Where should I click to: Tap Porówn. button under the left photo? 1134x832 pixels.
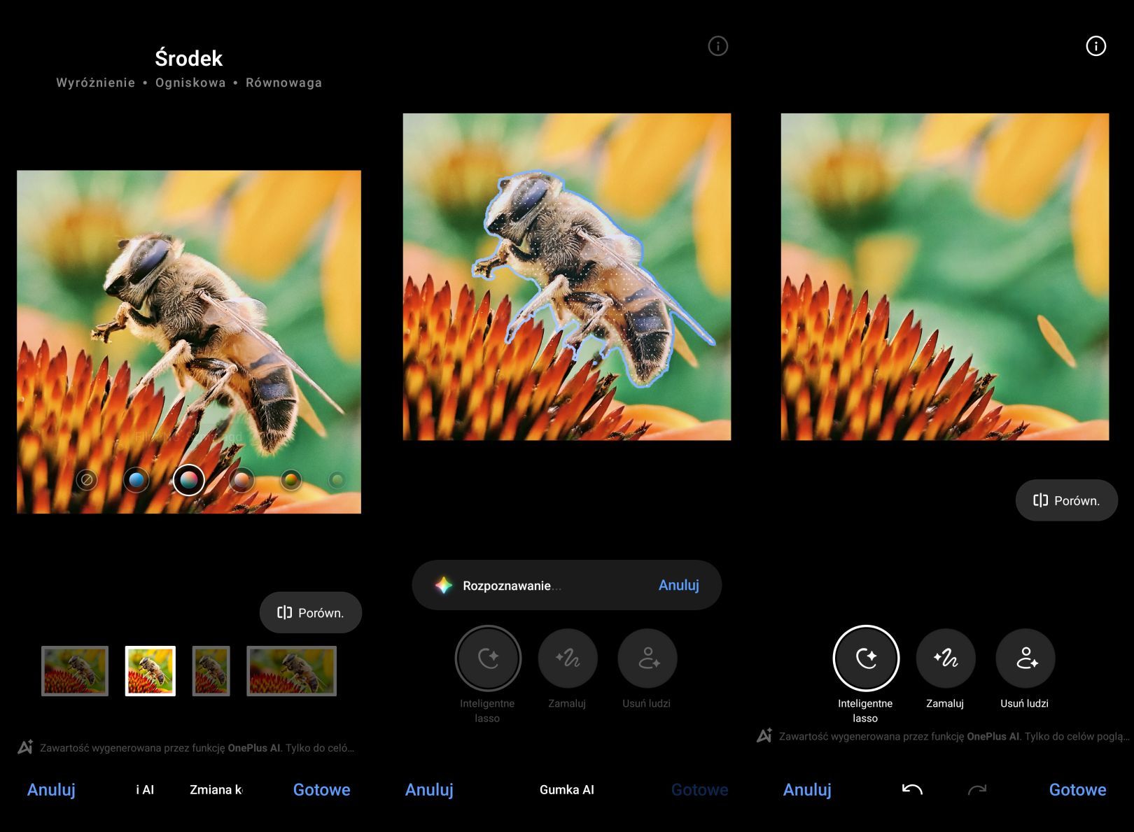pyautogui.click(x=311, y=613)
